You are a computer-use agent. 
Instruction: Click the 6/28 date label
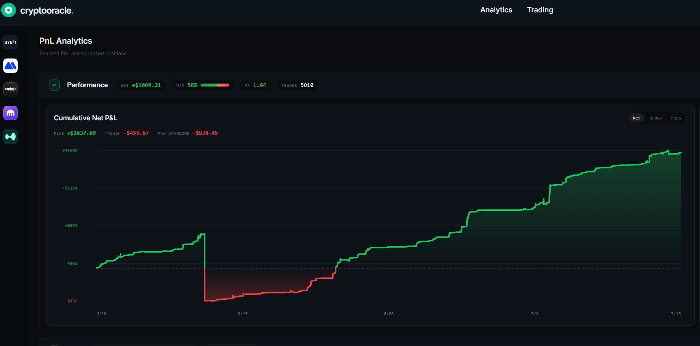pyautogui.click(x=389, y=314)
